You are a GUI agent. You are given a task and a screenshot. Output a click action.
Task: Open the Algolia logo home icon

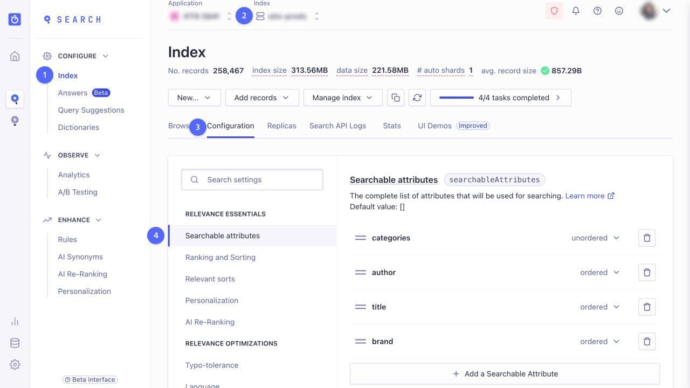15,19
